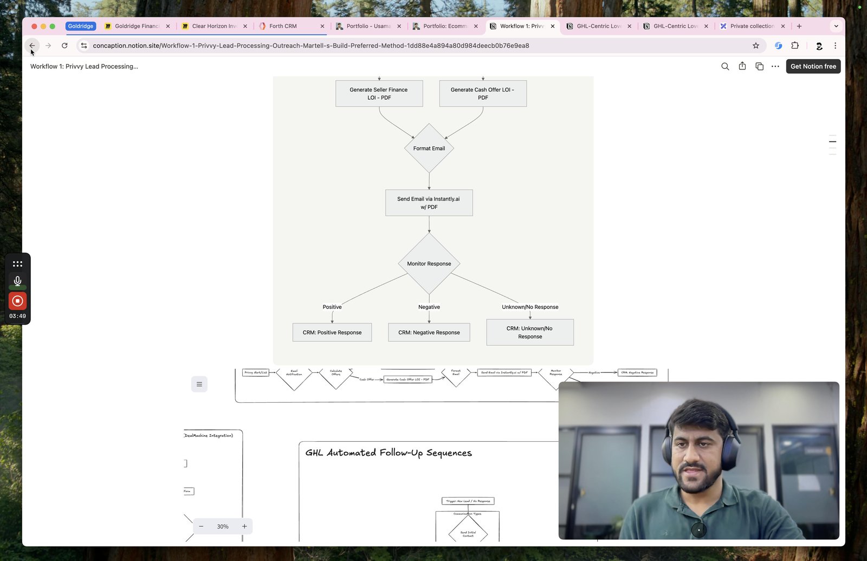Open the browser profile avatar

pyautogui.click(x=819, y=46)
